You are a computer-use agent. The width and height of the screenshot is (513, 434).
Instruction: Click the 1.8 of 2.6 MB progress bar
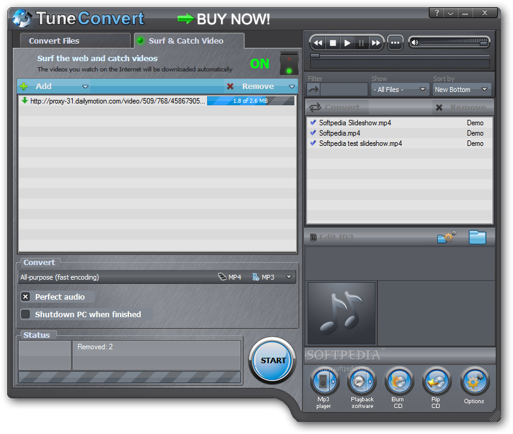[251, 100]
